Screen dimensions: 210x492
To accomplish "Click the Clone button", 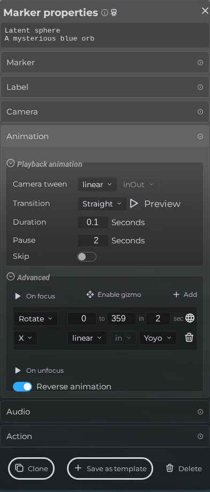I will click(x=32, y=468).
